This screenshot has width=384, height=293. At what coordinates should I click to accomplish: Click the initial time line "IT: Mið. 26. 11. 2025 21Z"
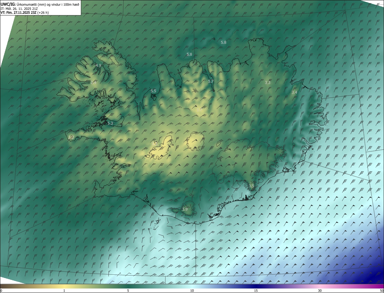[x=19, y=8]
